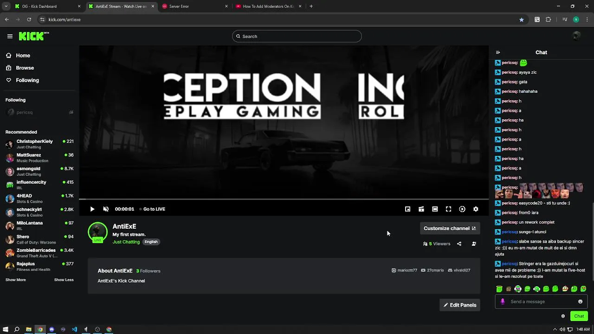Open chat settings gear icon
The image size is (594, 334).
(563, 316)
